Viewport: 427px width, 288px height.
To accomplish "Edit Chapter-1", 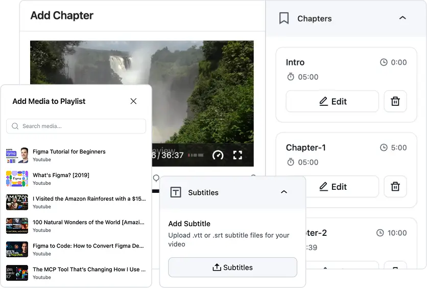I will (332, 187).
